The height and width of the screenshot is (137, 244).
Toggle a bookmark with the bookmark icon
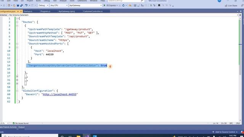click(159, 5)
